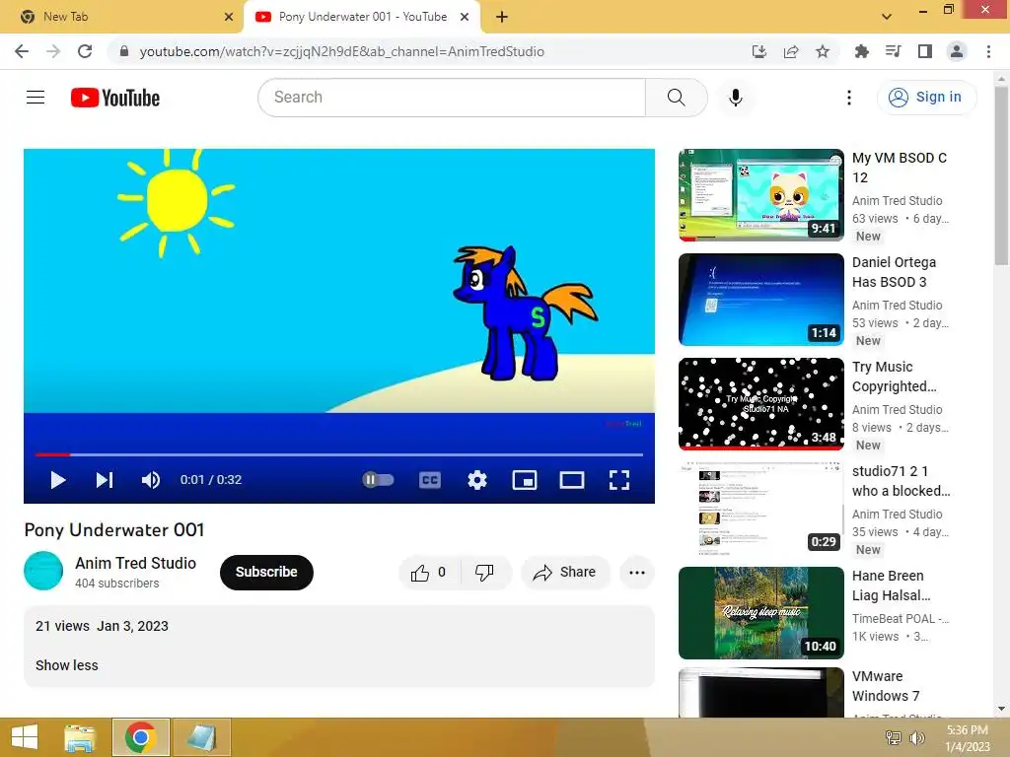The image size is (1010, 757).
Task: Open the Try Music Copyrighted video thumbnail
Action: pyautogui.click(x=760, y=403)
